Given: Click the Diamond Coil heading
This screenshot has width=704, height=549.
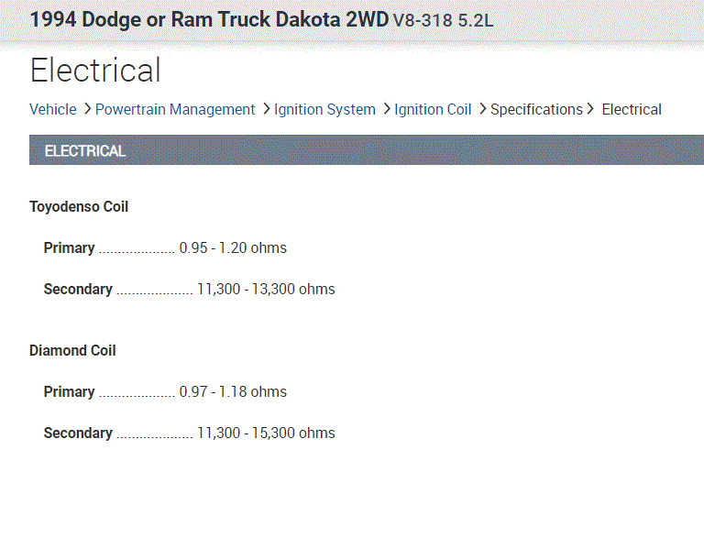Looking at the screenshot, I should [72, 350].
